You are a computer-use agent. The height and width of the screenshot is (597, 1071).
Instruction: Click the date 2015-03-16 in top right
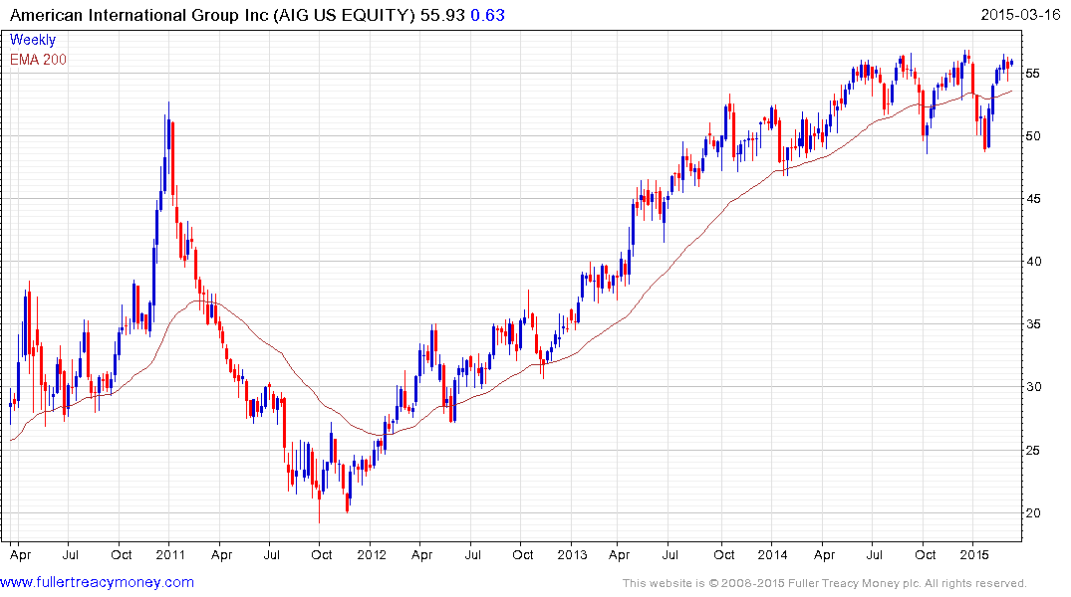(x=1021, y=14)
